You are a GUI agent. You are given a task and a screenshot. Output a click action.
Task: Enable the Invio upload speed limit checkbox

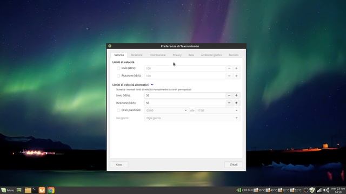pyautogui.click(x=118, y=68)
